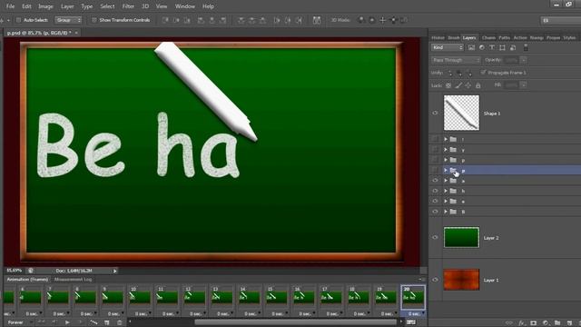
Task: Click new adjustment layer icon
Action: (546, 323)
